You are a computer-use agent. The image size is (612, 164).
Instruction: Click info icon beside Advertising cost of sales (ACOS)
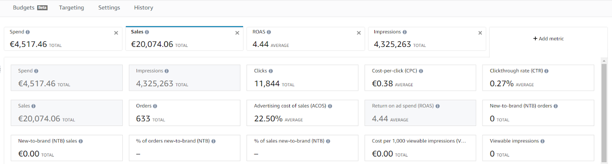[x=330, y=106]
